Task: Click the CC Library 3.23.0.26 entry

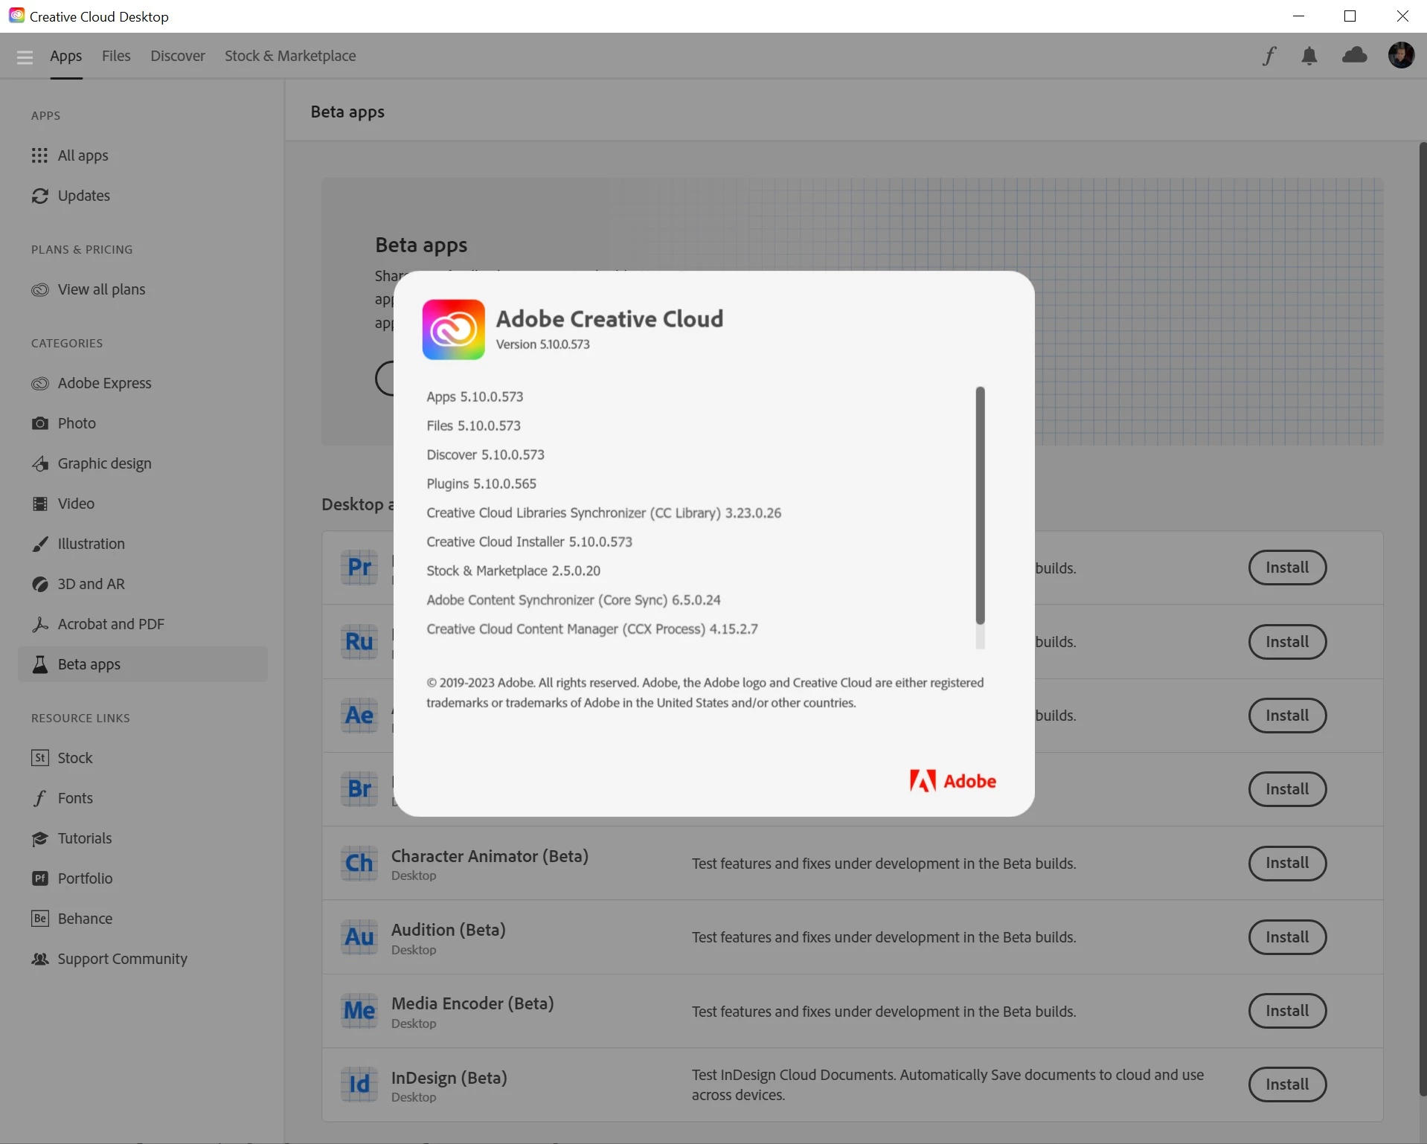Action: coord(603,512)
